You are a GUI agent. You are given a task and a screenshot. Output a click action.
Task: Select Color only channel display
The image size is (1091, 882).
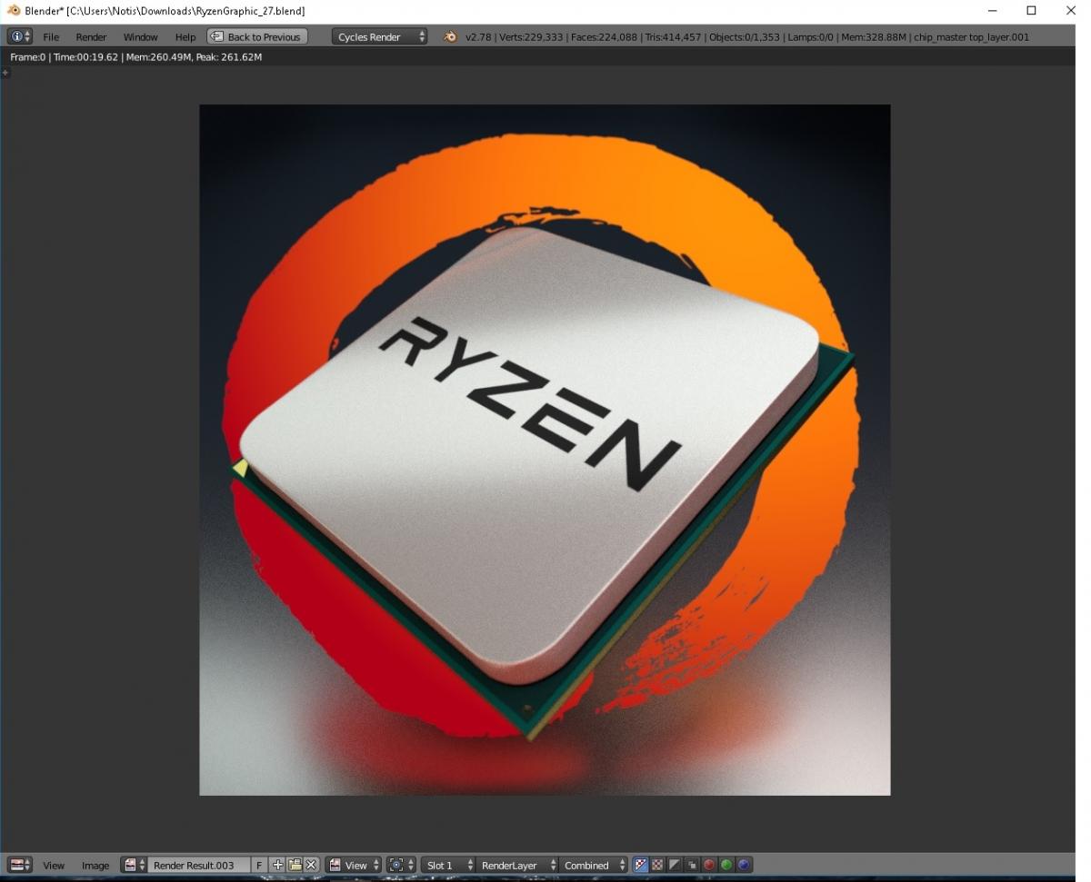tap(657, 866)
